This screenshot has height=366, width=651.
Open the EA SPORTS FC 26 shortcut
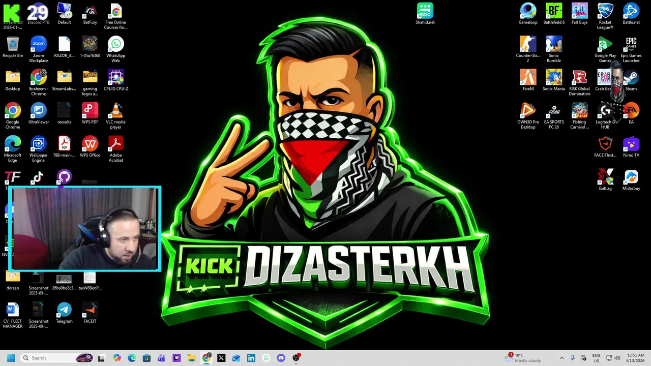click(554, 115)
